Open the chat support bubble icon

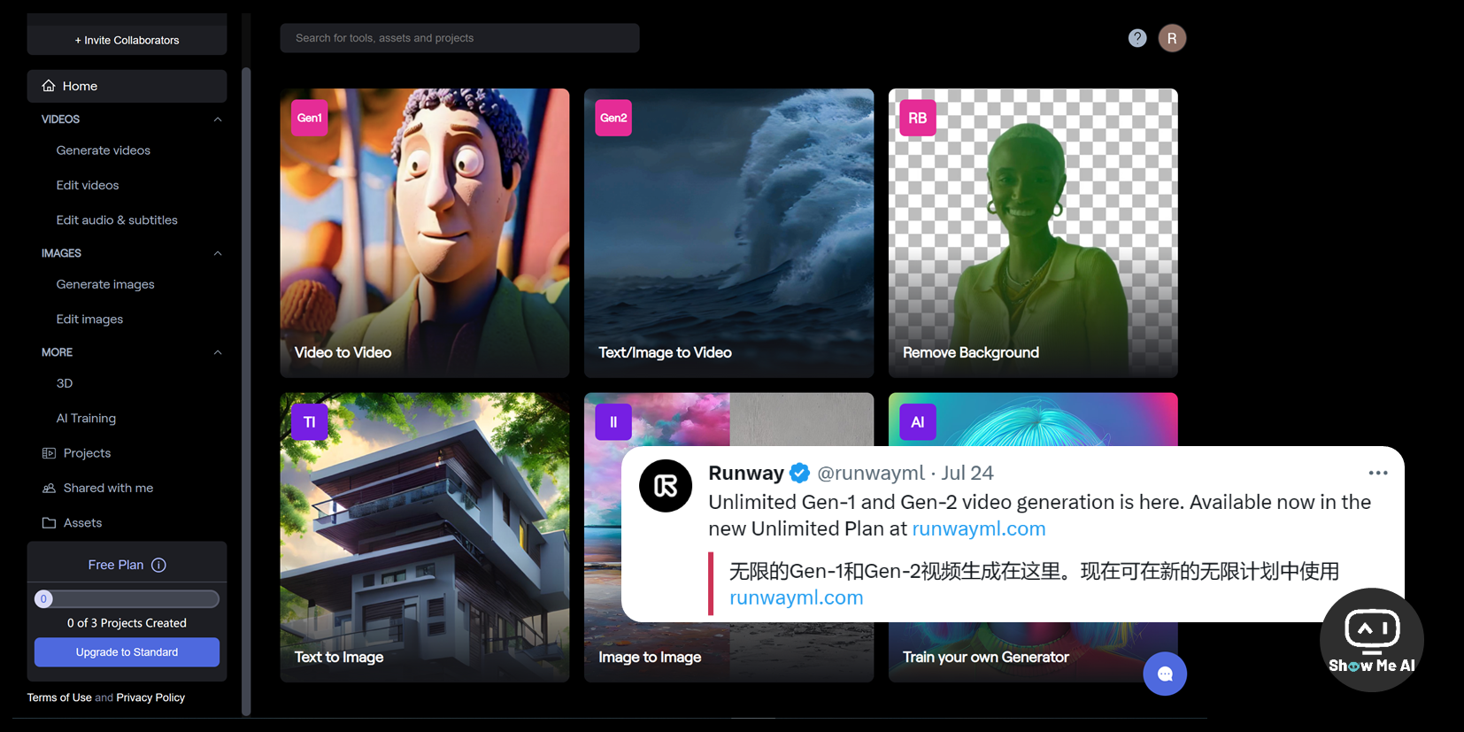[x=1165, y=674]
